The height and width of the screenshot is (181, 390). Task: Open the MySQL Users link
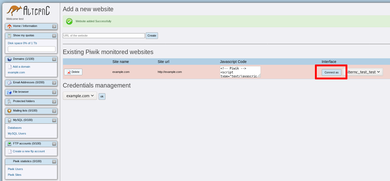pyautogui.click(x=17, y=134)
